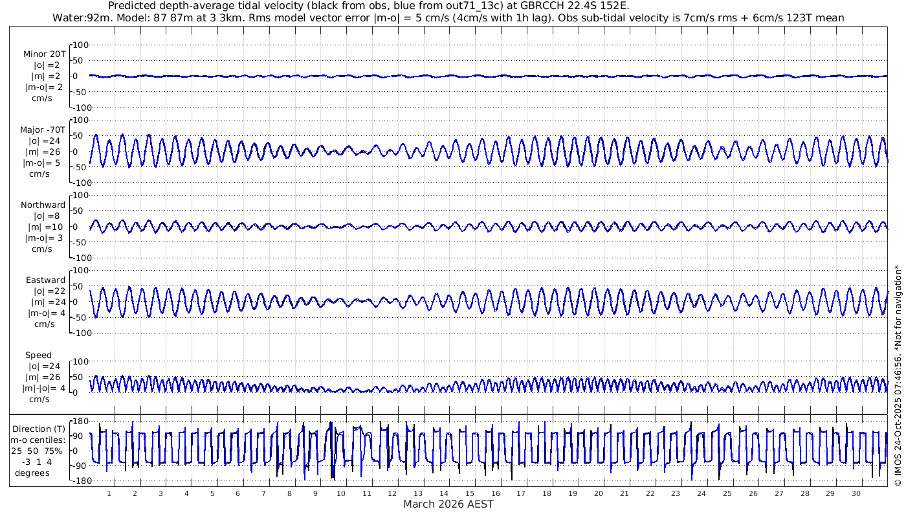
Task: Click day '1' on the date axis
Action: [109, 493]
